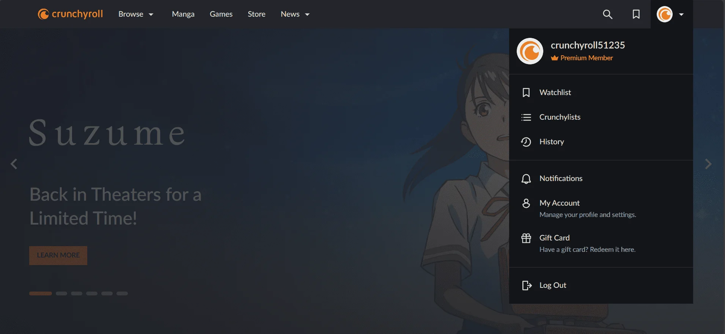
Task: Select username crunchyroll51235
Action: coord(588,45)
